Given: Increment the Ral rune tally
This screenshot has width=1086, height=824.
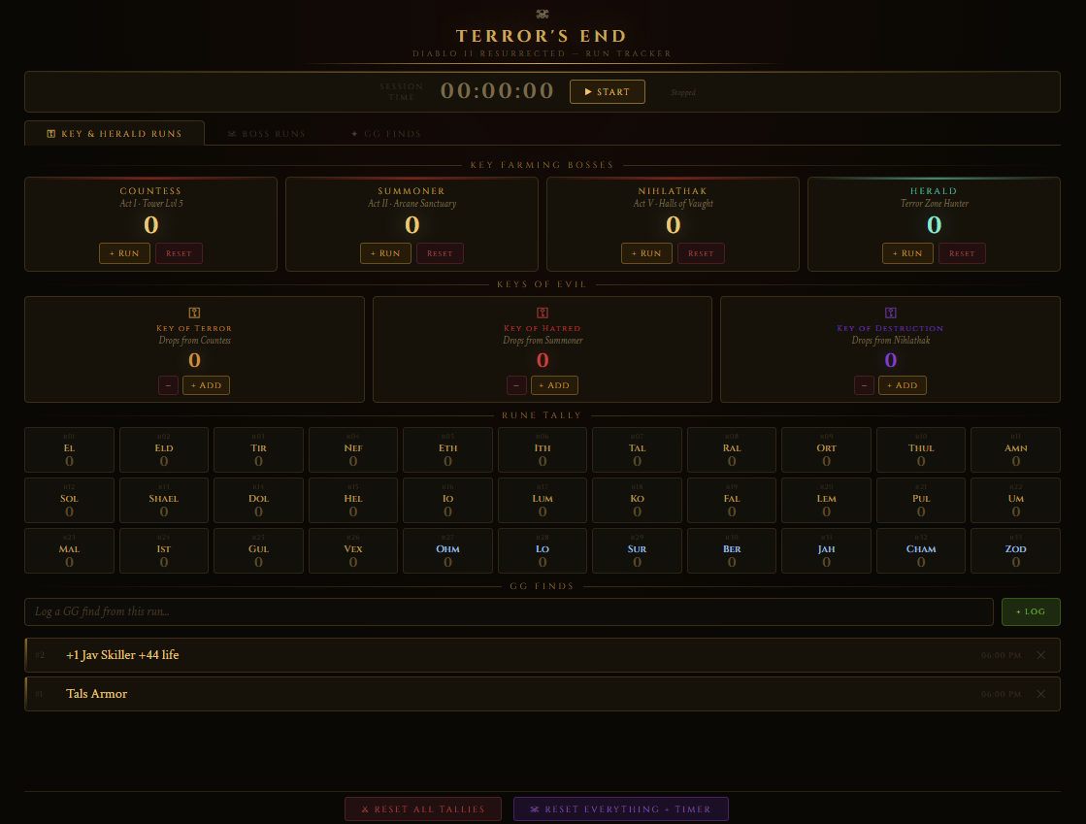Looking at the screenshot, I should tap(732, 449).
